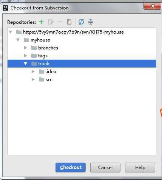Screen dimensions: 162x180
Task: Close the Checkout from Subversion dialog
Action: [153, 6]
